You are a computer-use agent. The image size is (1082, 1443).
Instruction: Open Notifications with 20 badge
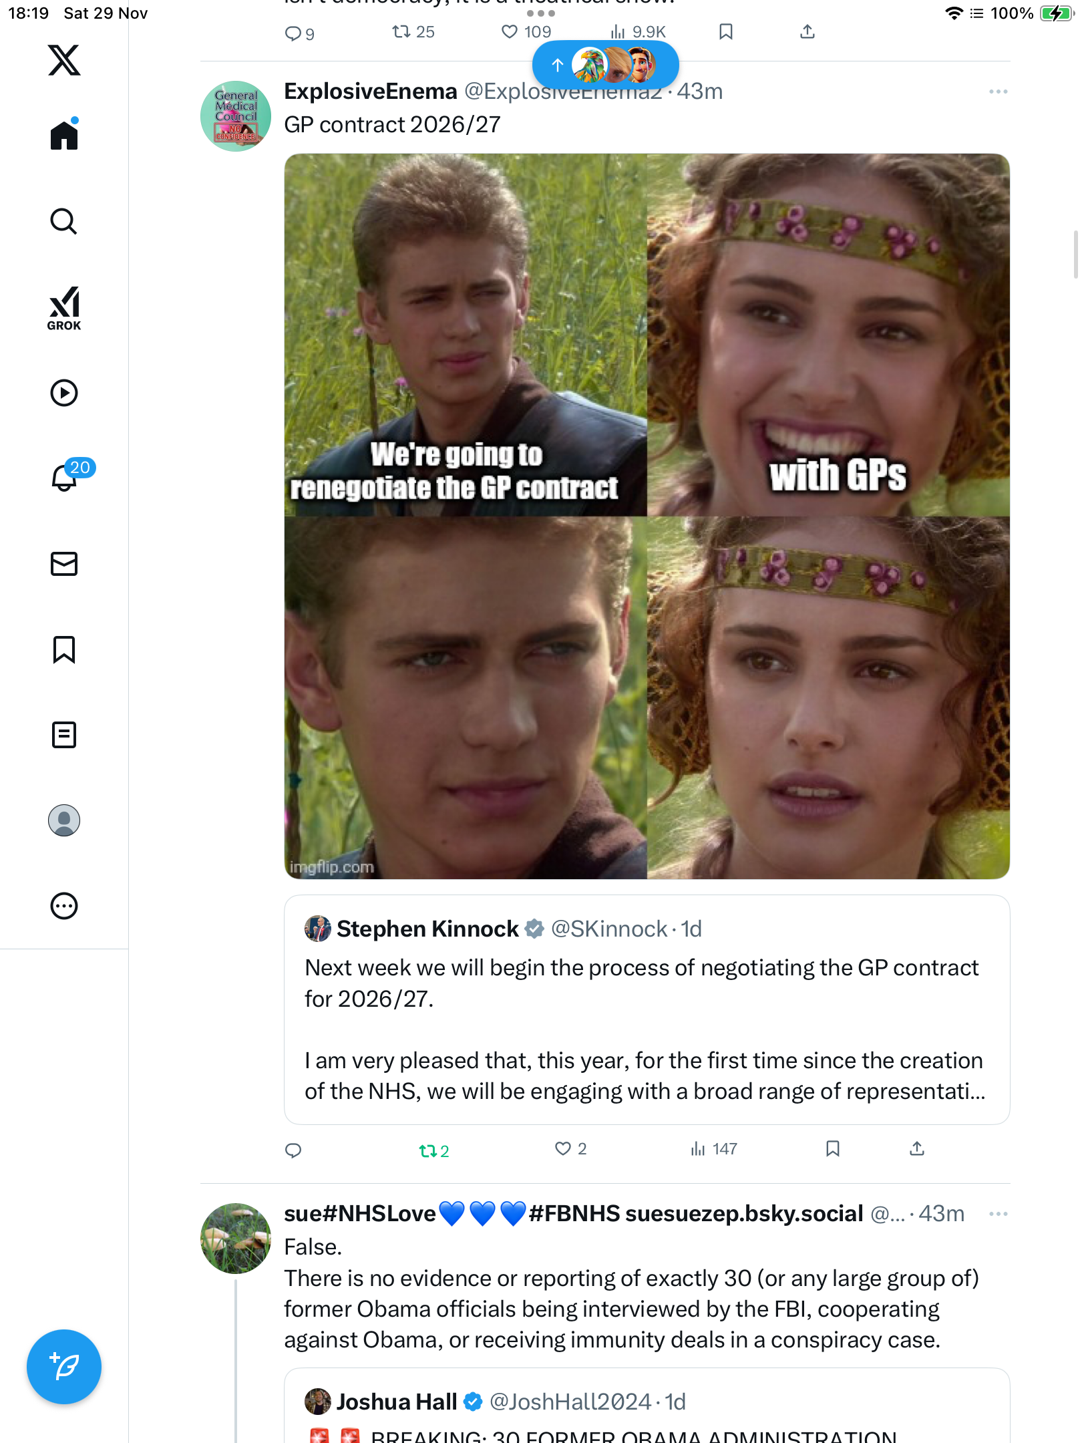pyautogui.click(x=65, y=477)
